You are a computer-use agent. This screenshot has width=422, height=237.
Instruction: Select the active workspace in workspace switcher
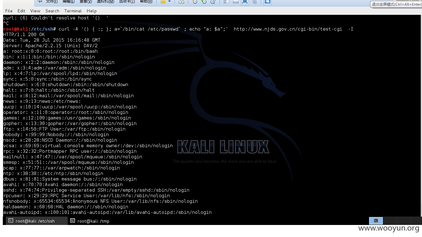[x=376, y=221]
